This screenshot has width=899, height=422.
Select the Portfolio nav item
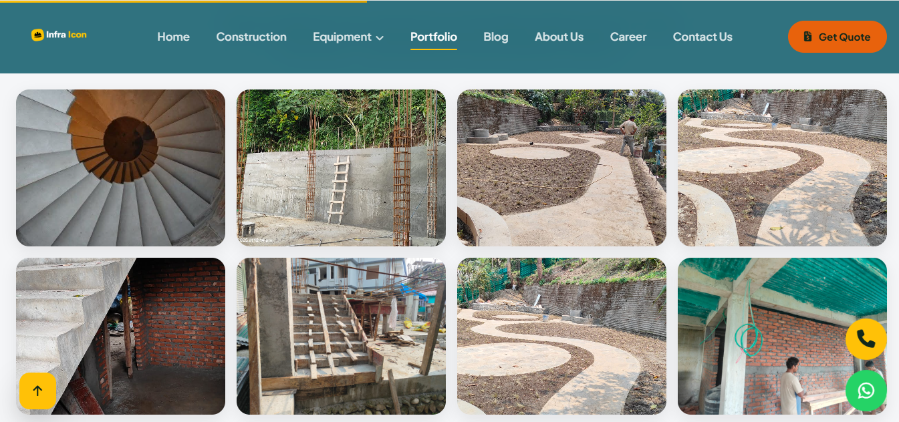click(434, 37)
